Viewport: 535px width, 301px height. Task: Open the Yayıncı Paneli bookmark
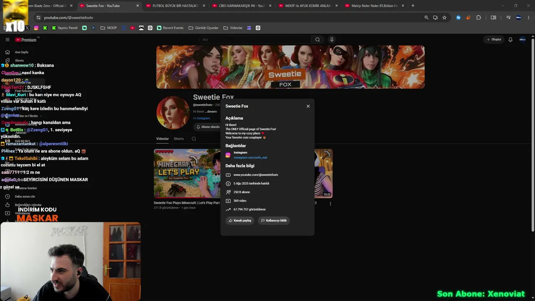tap(65, 28)
